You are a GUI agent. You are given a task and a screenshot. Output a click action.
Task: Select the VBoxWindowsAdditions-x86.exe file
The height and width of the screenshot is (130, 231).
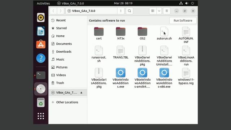164,78
